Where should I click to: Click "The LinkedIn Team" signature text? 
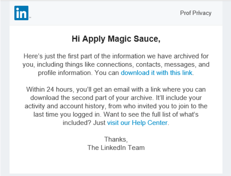click(116, 147)
